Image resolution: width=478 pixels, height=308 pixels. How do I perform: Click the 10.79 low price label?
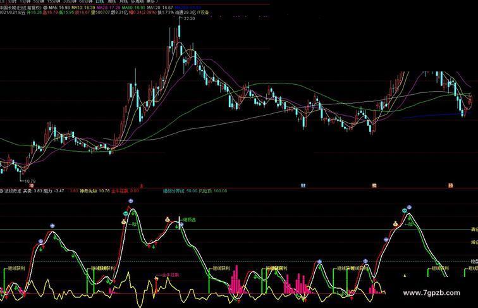(30, 181)
